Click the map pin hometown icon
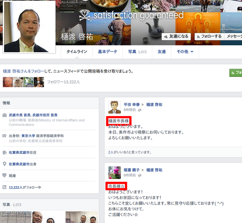 (4, 164)
